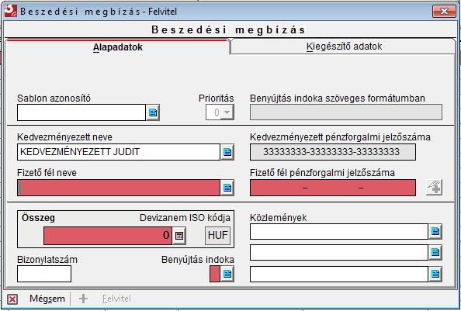Viewport: 461px width, 311px height.
Task: Click Benyújtás indoka szöveges formátumban field
Action: tap(346, 112)
